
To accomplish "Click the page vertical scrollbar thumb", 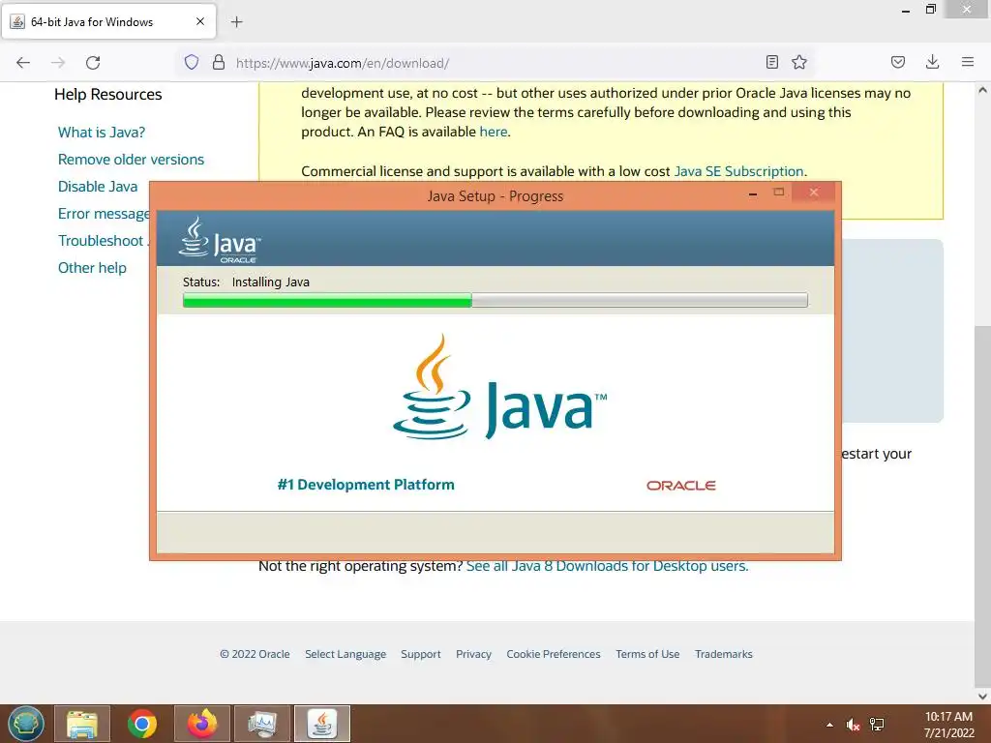I will [982, 505].
